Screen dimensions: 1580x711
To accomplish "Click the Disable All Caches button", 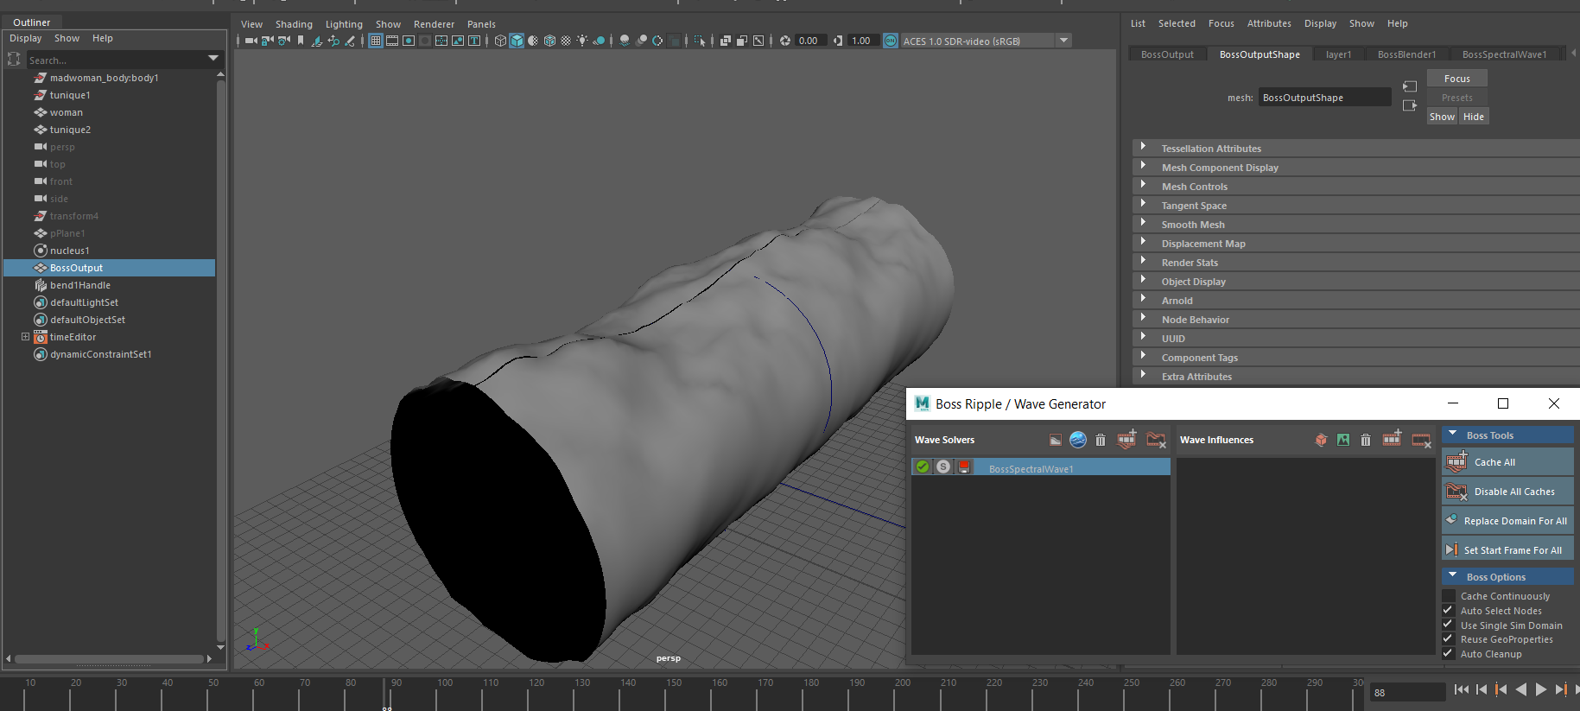I will tap(1508, 492).
